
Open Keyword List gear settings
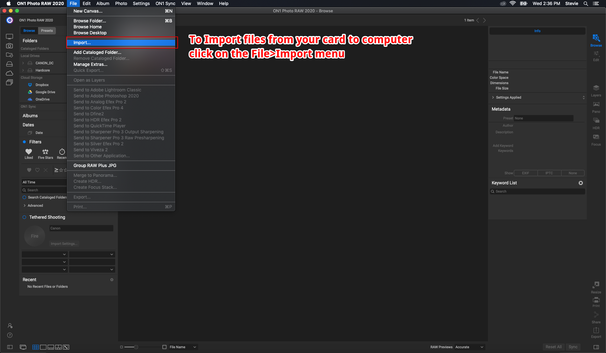pyautogui.click(x=580, y=183)
